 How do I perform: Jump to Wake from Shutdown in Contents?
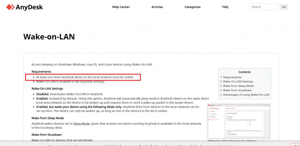pyautogui.click(x=237, y=90)
